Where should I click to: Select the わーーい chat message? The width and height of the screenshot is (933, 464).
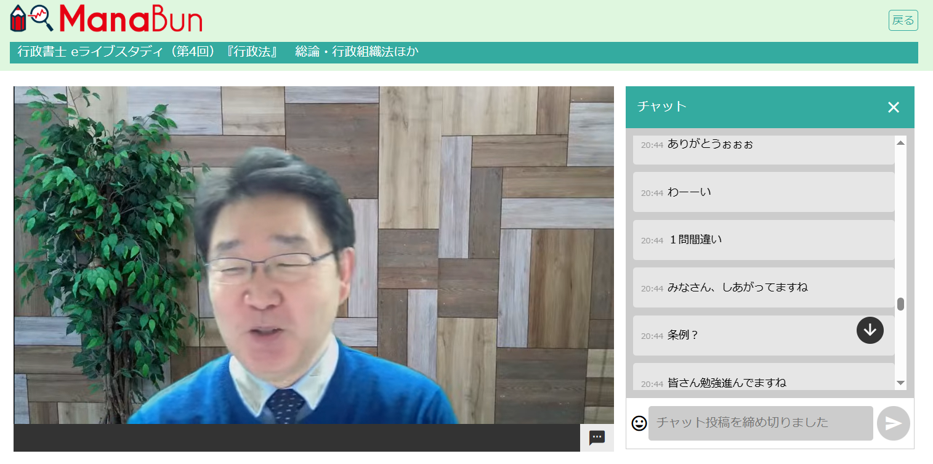[x=689, y=192]
